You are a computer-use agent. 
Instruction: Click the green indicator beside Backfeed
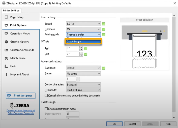coord(103,68)
